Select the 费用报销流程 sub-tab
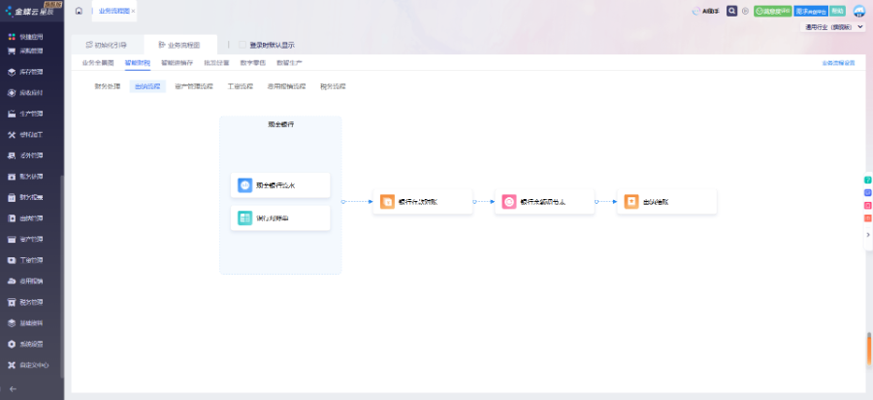 coord(286,86)
